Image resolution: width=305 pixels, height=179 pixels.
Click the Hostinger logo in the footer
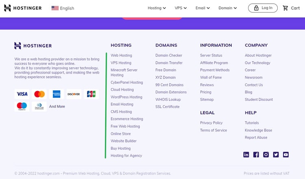tap(33, 46)
